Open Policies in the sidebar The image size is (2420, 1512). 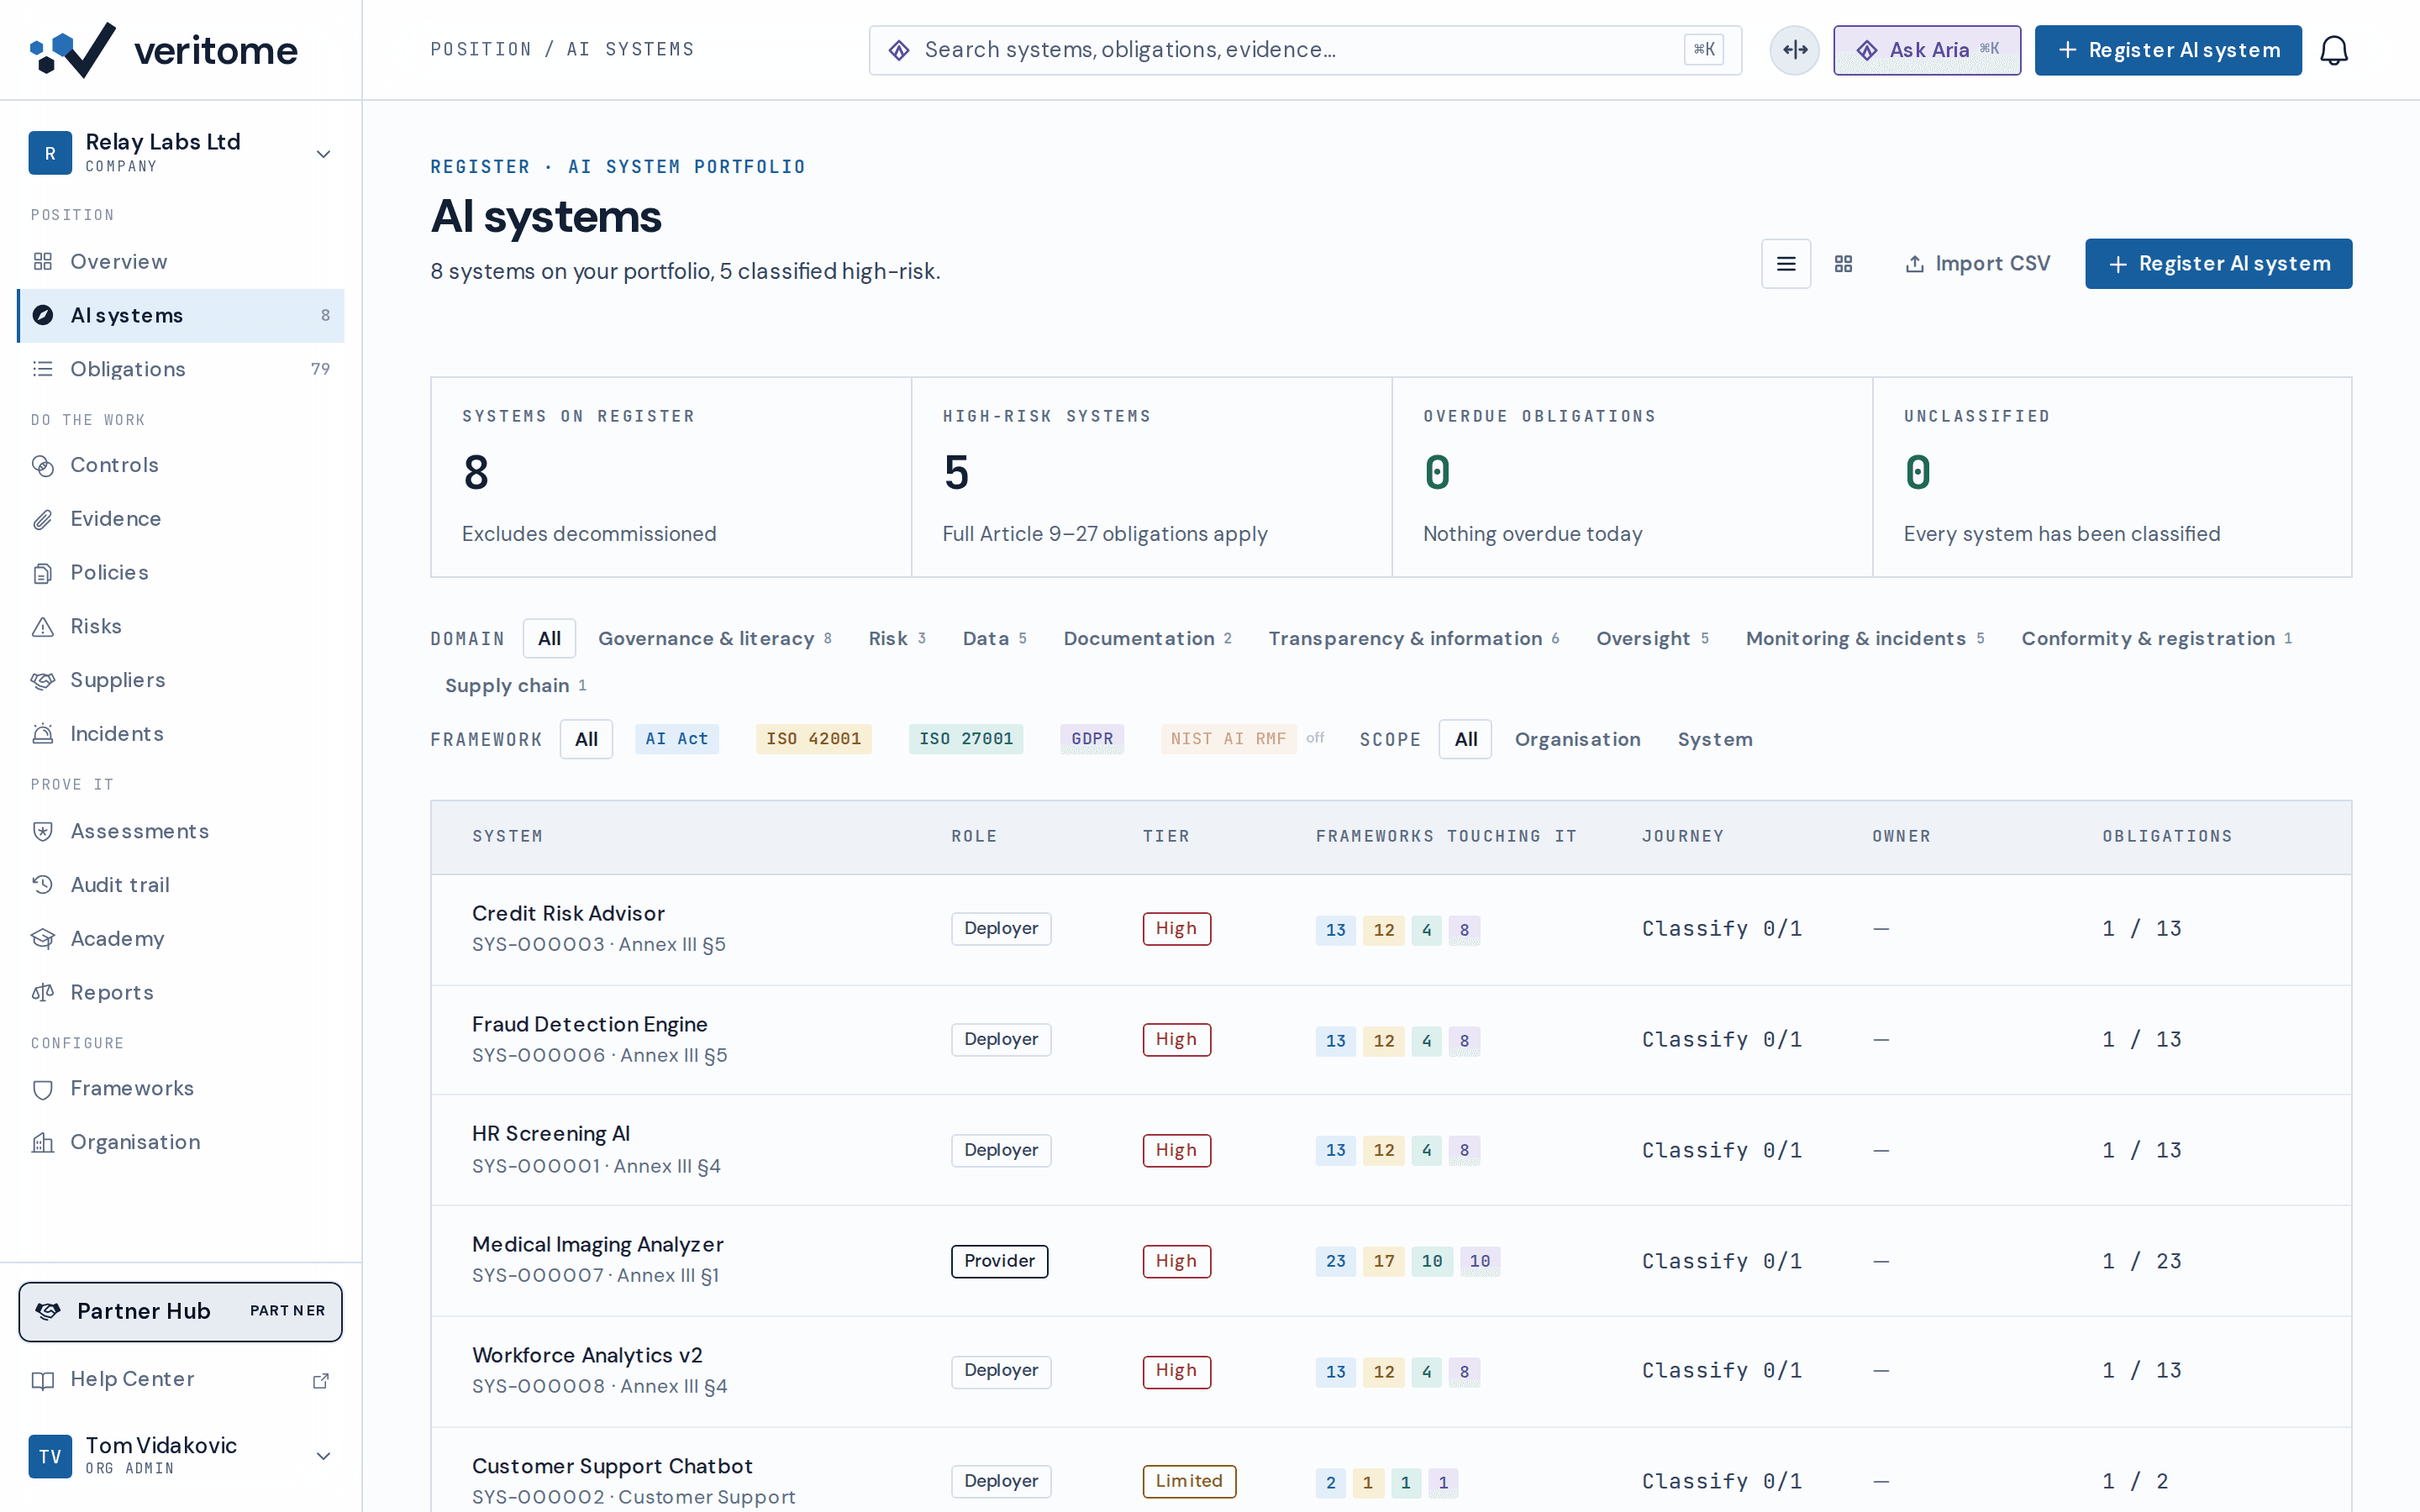[181, 573]
